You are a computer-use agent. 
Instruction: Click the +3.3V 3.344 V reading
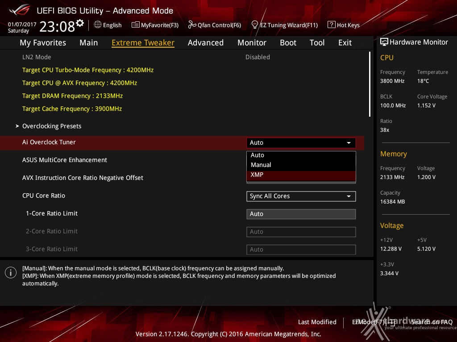click(389, 273)
